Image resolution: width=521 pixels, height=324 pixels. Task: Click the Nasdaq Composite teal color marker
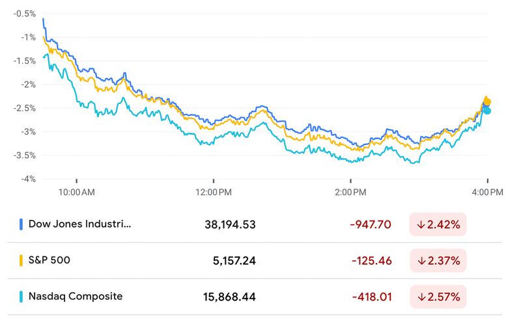click(x=21, y=297)
